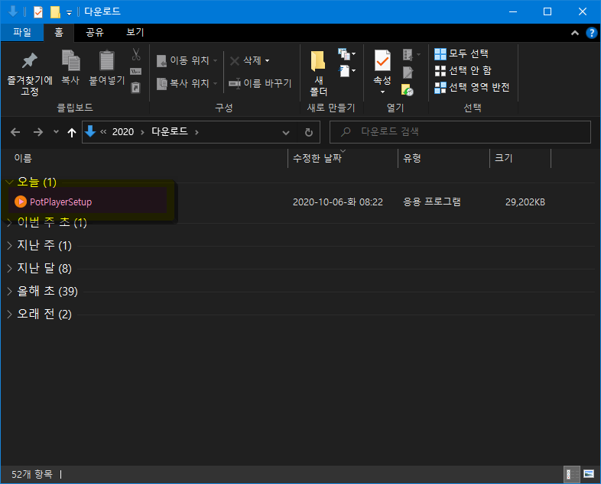Open Properties (속성) checkmark icon

click(x=382, y=60)
